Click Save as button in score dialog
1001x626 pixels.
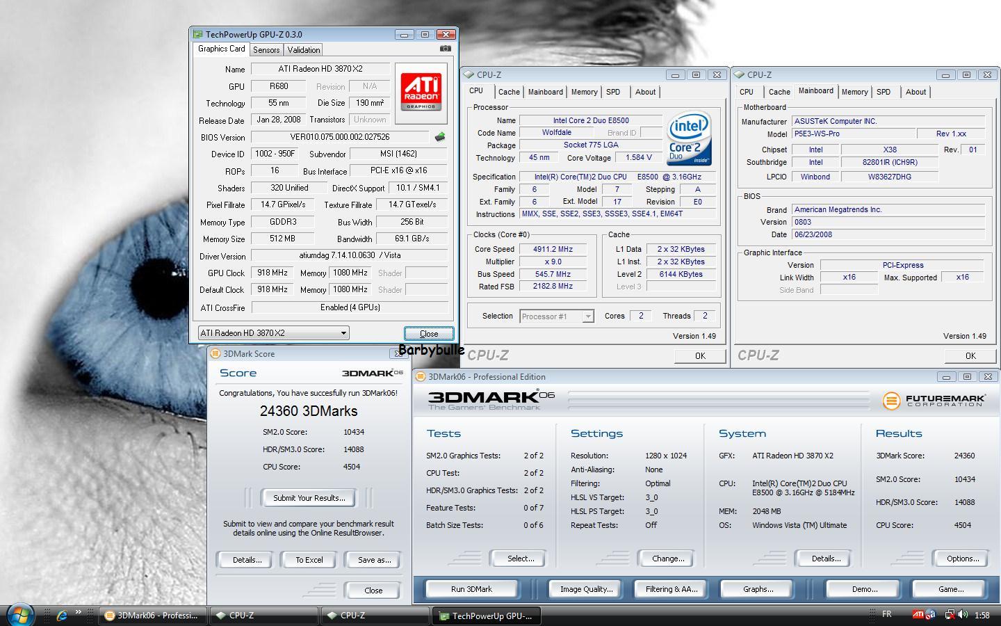(374, 560)
